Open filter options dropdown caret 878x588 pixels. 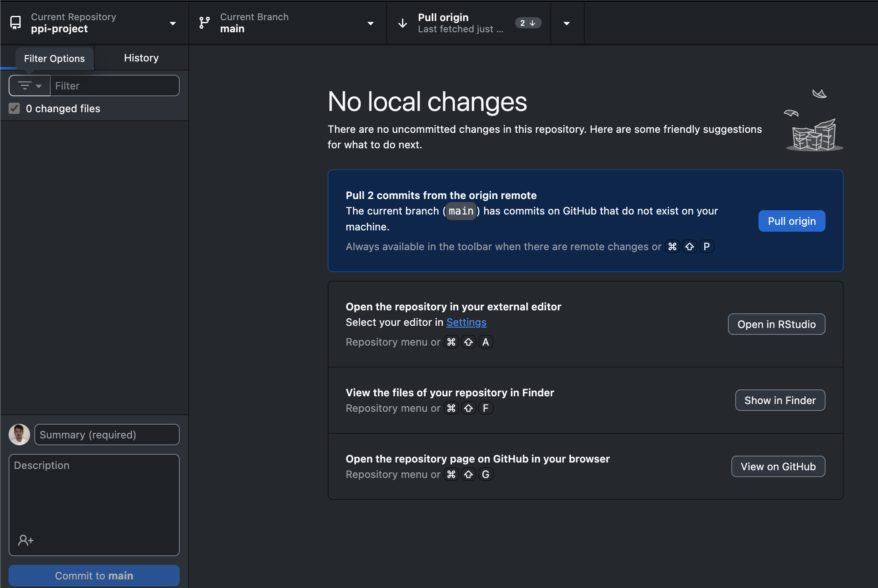[39, 86]
